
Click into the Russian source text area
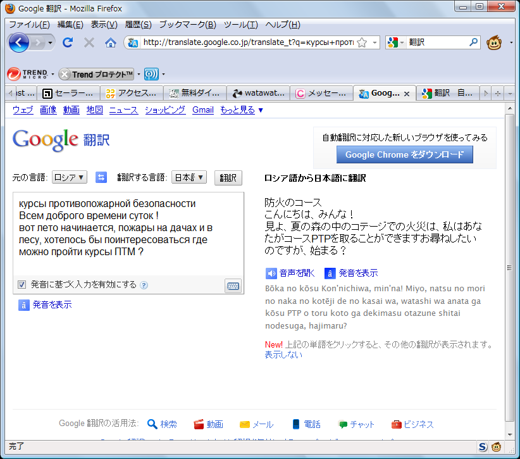coord(128,234)
